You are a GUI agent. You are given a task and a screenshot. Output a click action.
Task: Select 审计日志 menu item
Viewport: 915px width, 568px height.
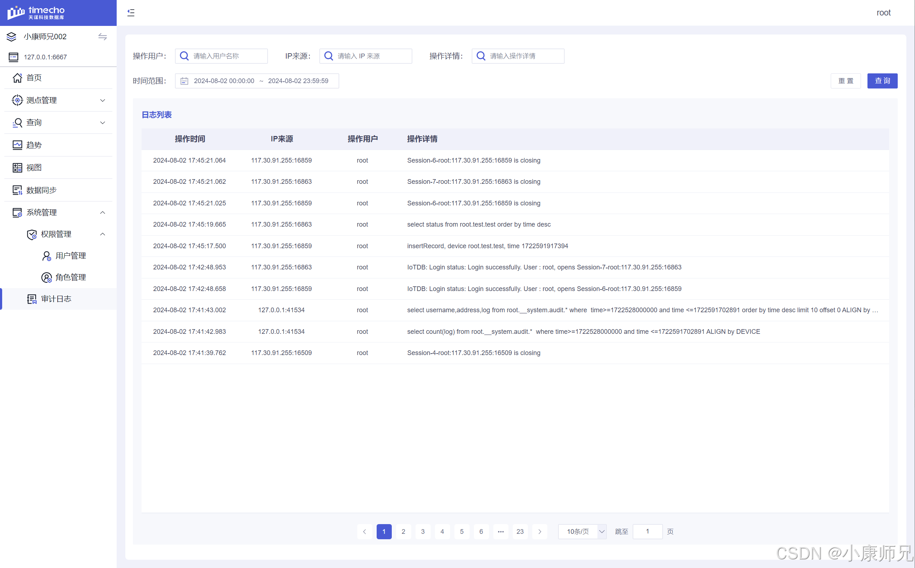(x=58, y=299)
